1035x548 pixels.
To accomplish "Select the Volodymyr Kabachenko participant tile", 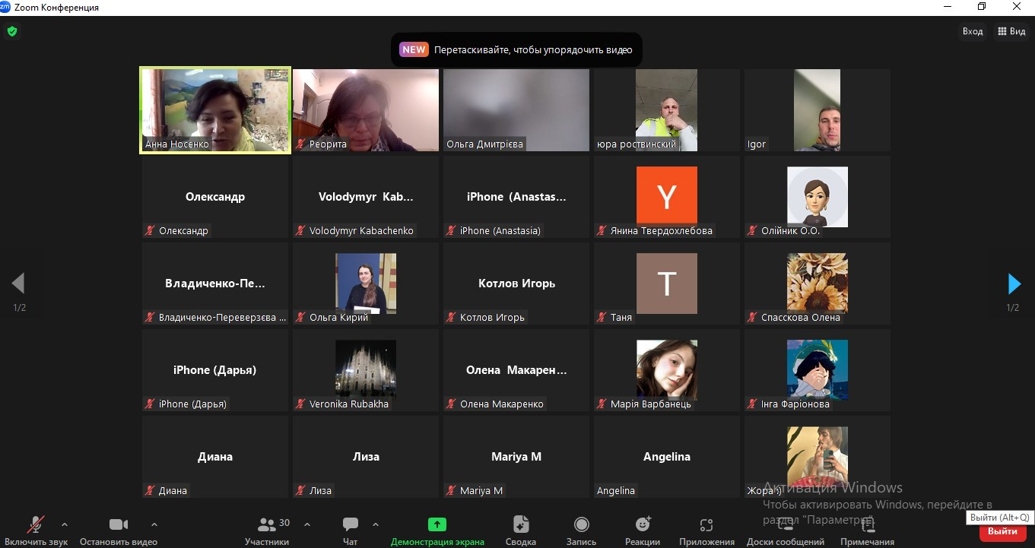I will (366, 197).
